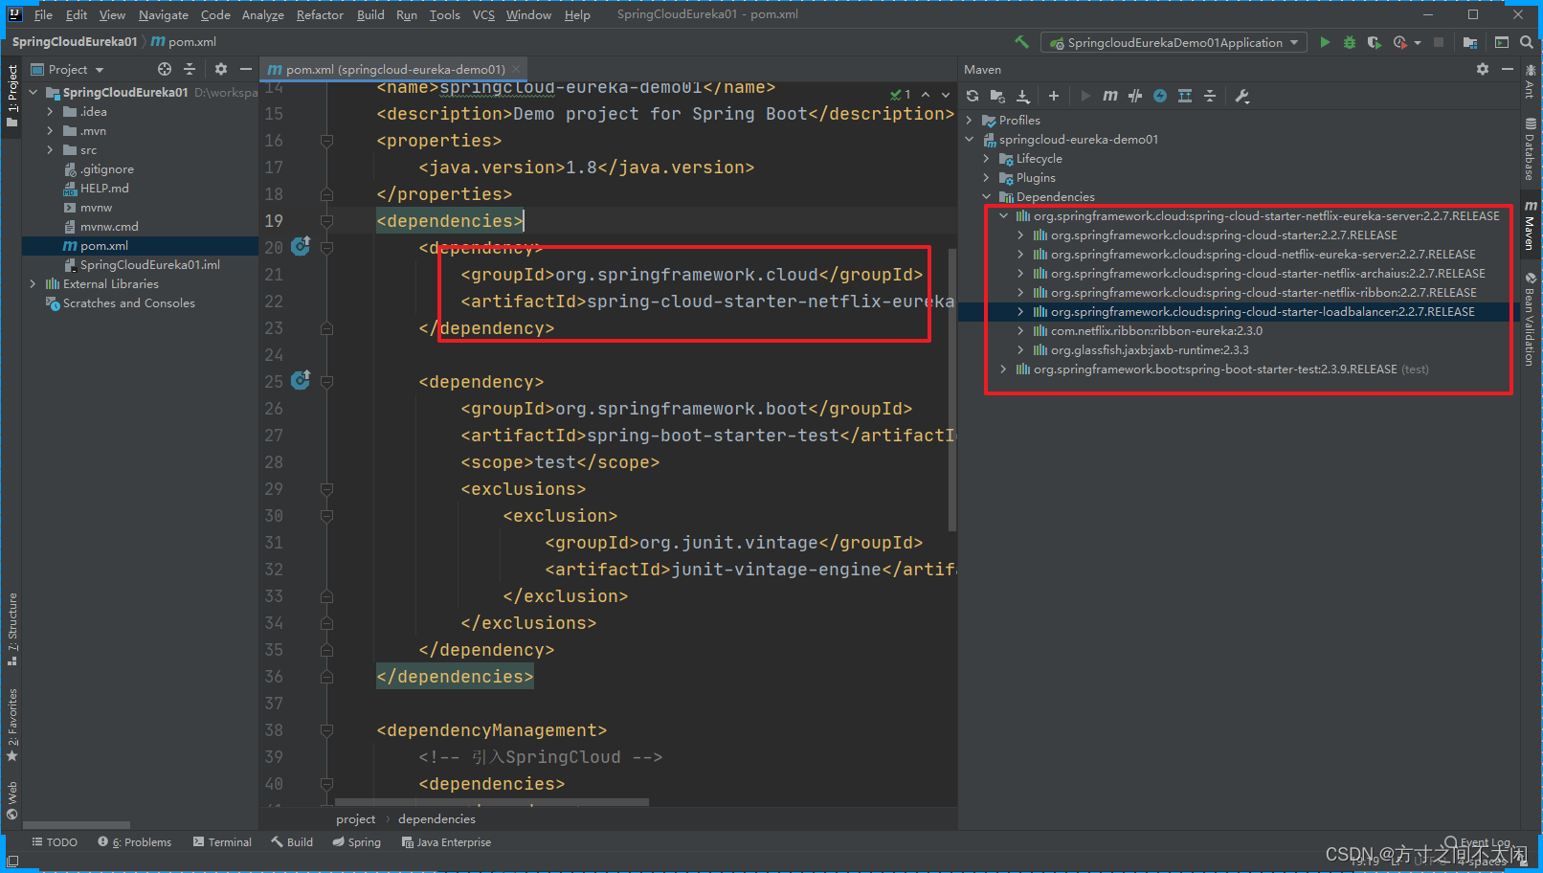1543x873 pixels.
Task: Reload All Maven Projects icon
Action: click(x=973, y=96)
